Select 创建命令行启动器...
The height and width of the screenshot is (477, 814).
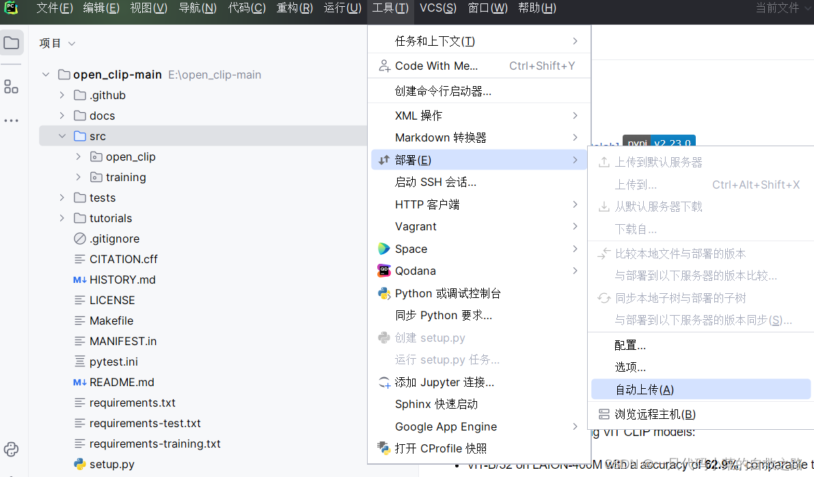point(479,92)
